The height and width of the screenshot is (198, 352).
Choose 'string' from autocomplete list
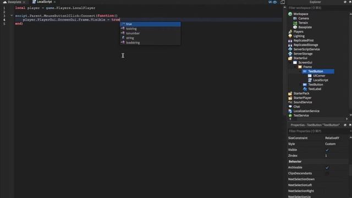click(150, 38)
